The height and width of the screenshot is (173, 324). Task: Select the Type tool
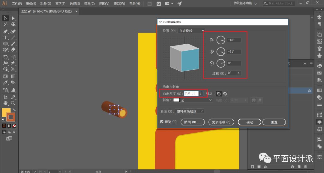point(5,38)
